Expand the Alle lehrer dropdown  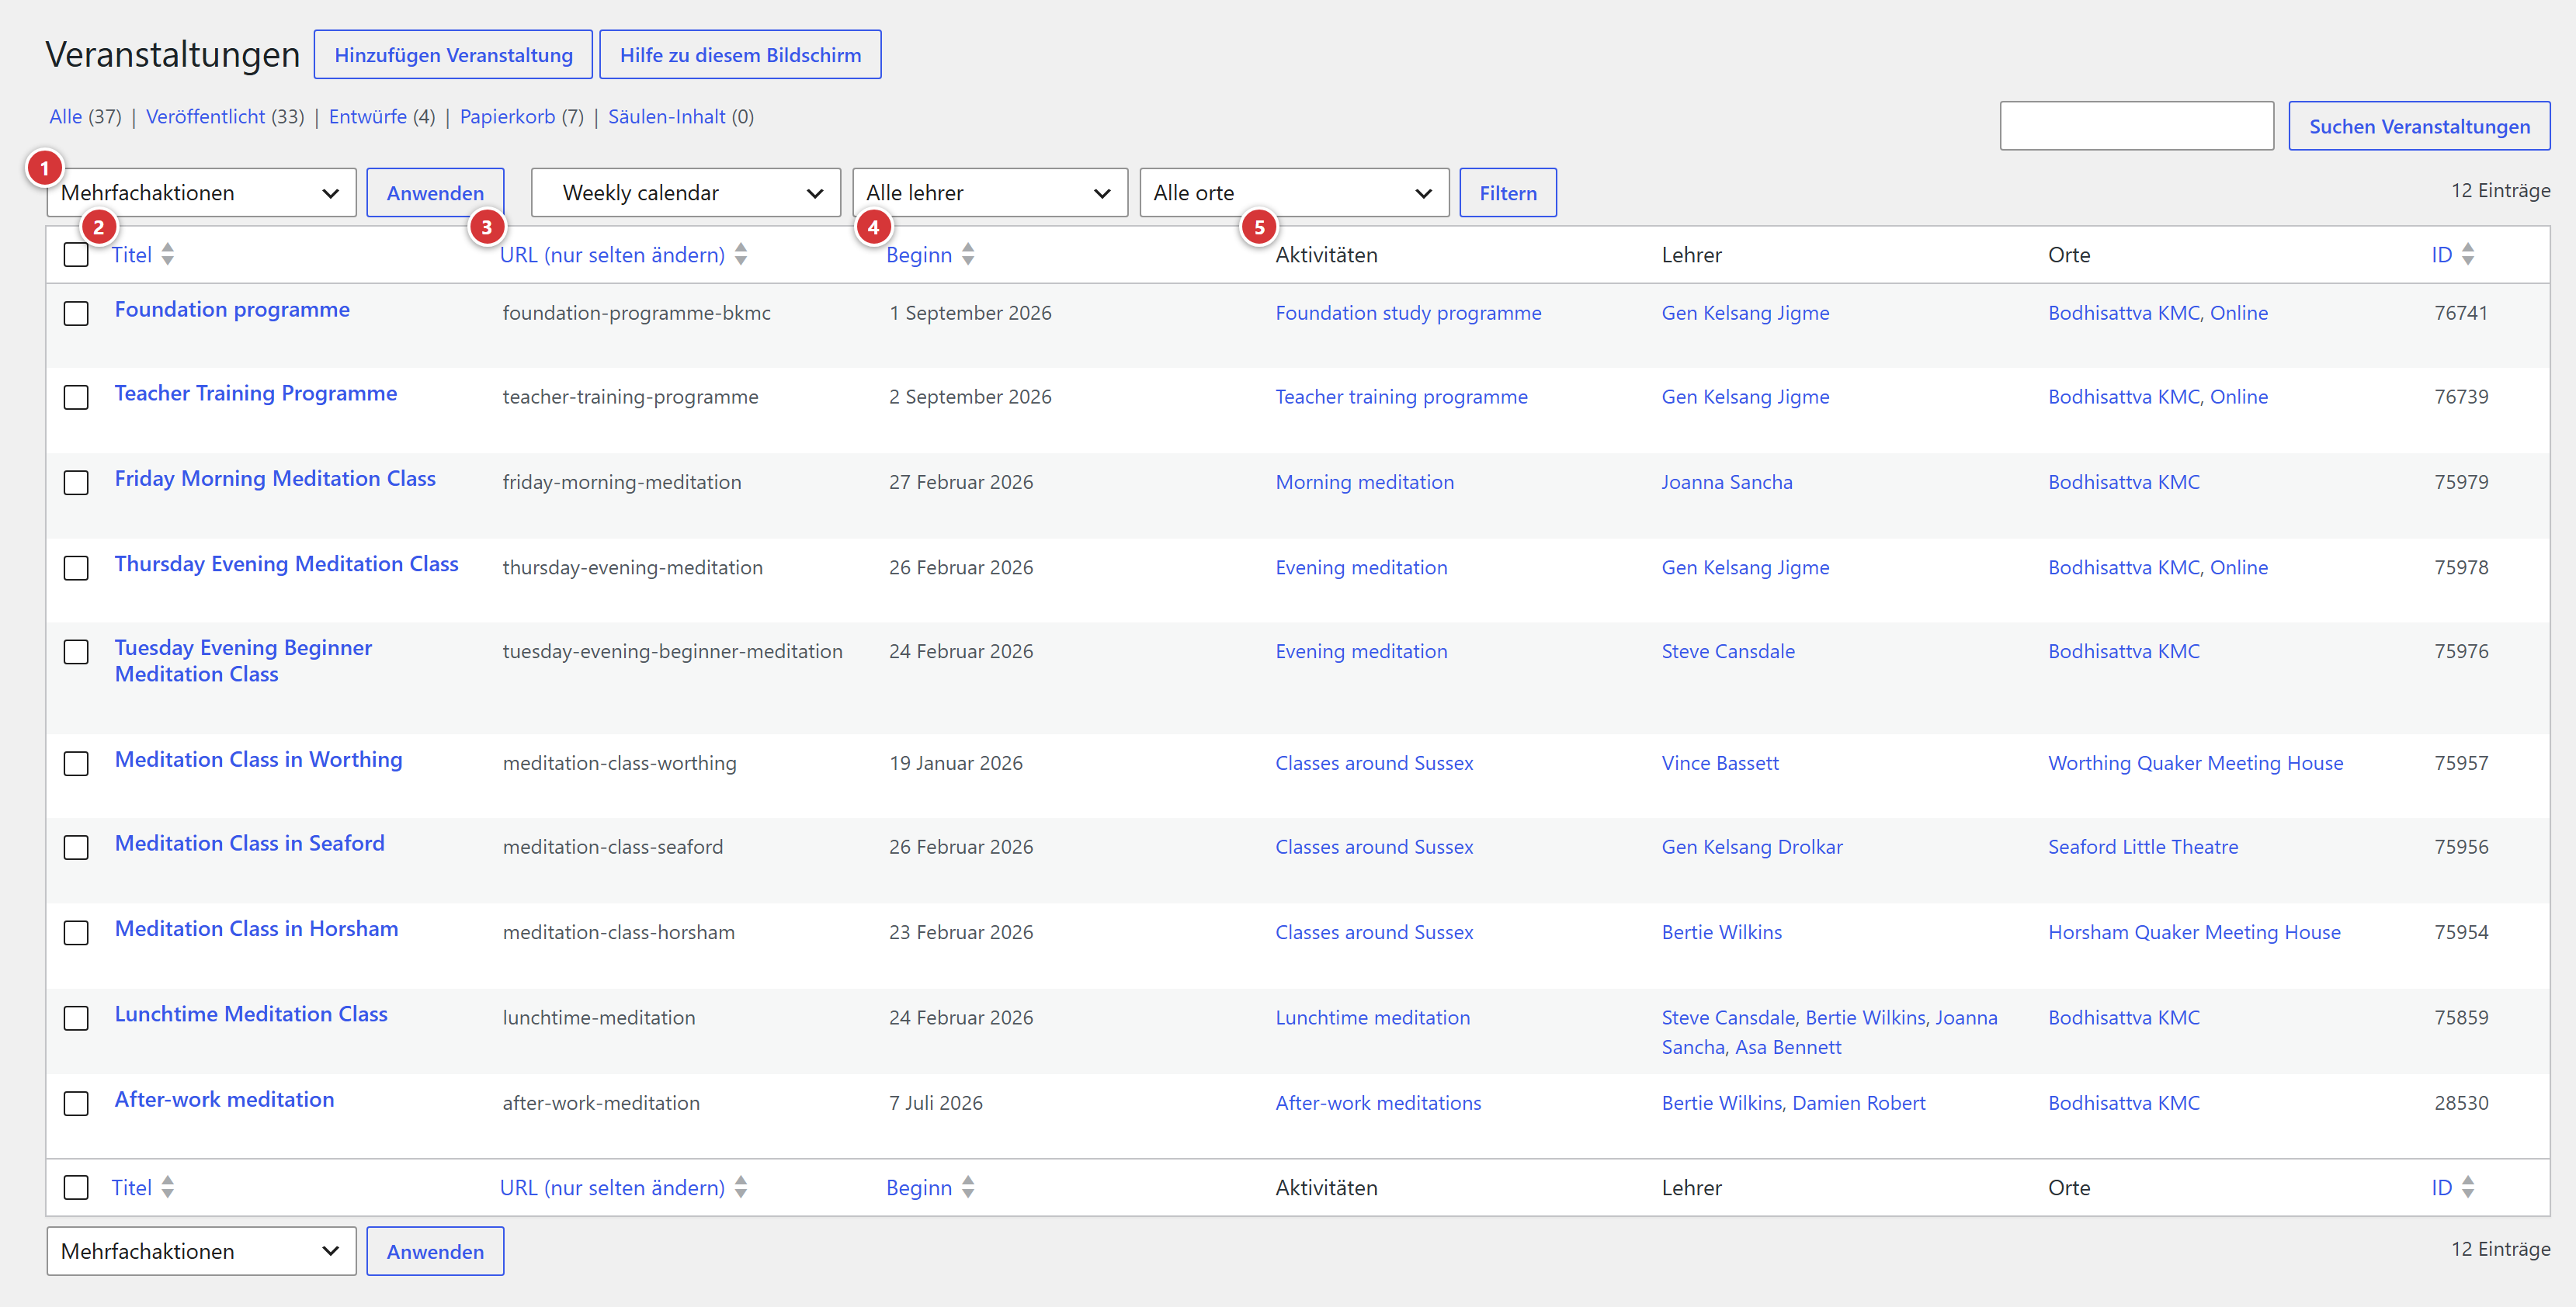(x=990, y=192)
